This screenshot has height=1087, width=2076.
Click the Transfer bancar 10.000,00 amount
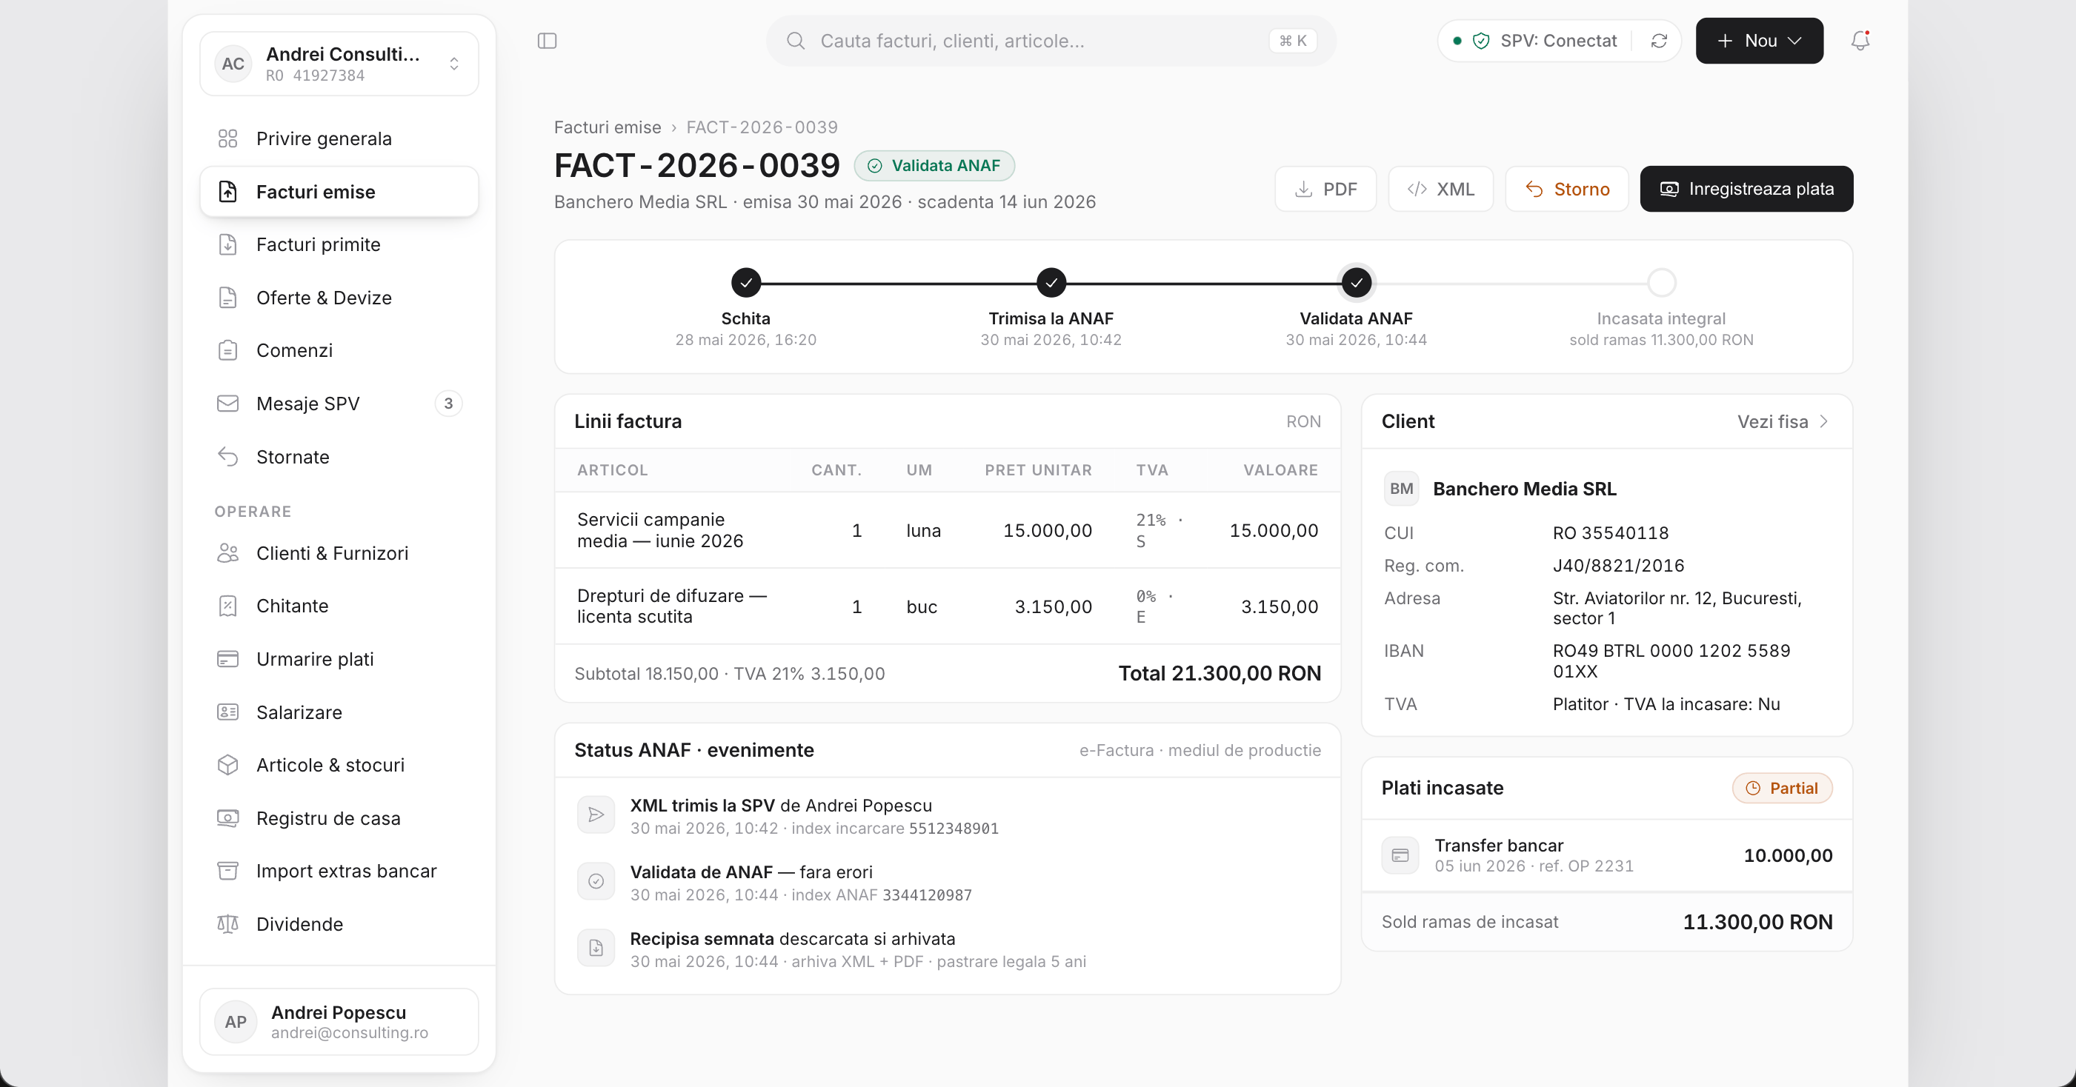pos(1788,855)
